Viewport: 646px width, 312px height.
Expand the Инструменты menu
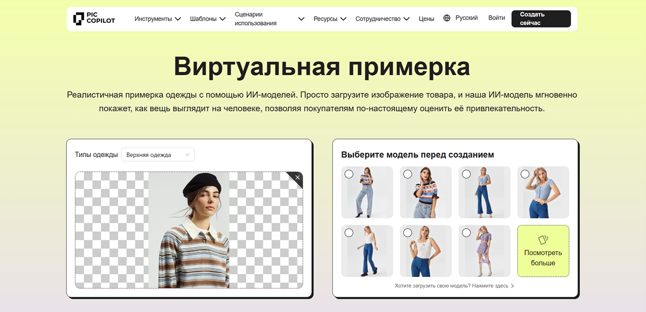158,19
